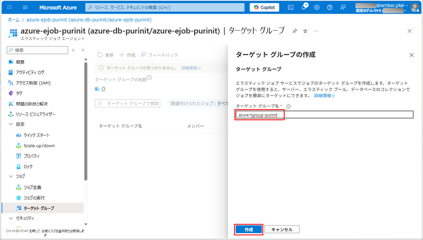The height and width of the screenshot is (240, 423).
Task: Click the 作成 button to create group
Action: point(249,229)
